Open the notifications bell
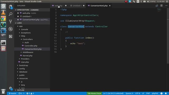169x95 pixels. tap(166, 93)
